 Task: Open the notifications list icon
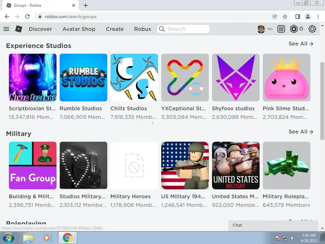click(x=281, y=29)
